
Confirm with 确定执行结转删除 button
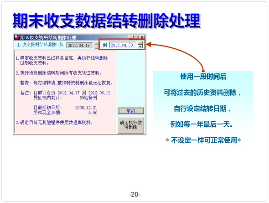[x=131, y=125]
